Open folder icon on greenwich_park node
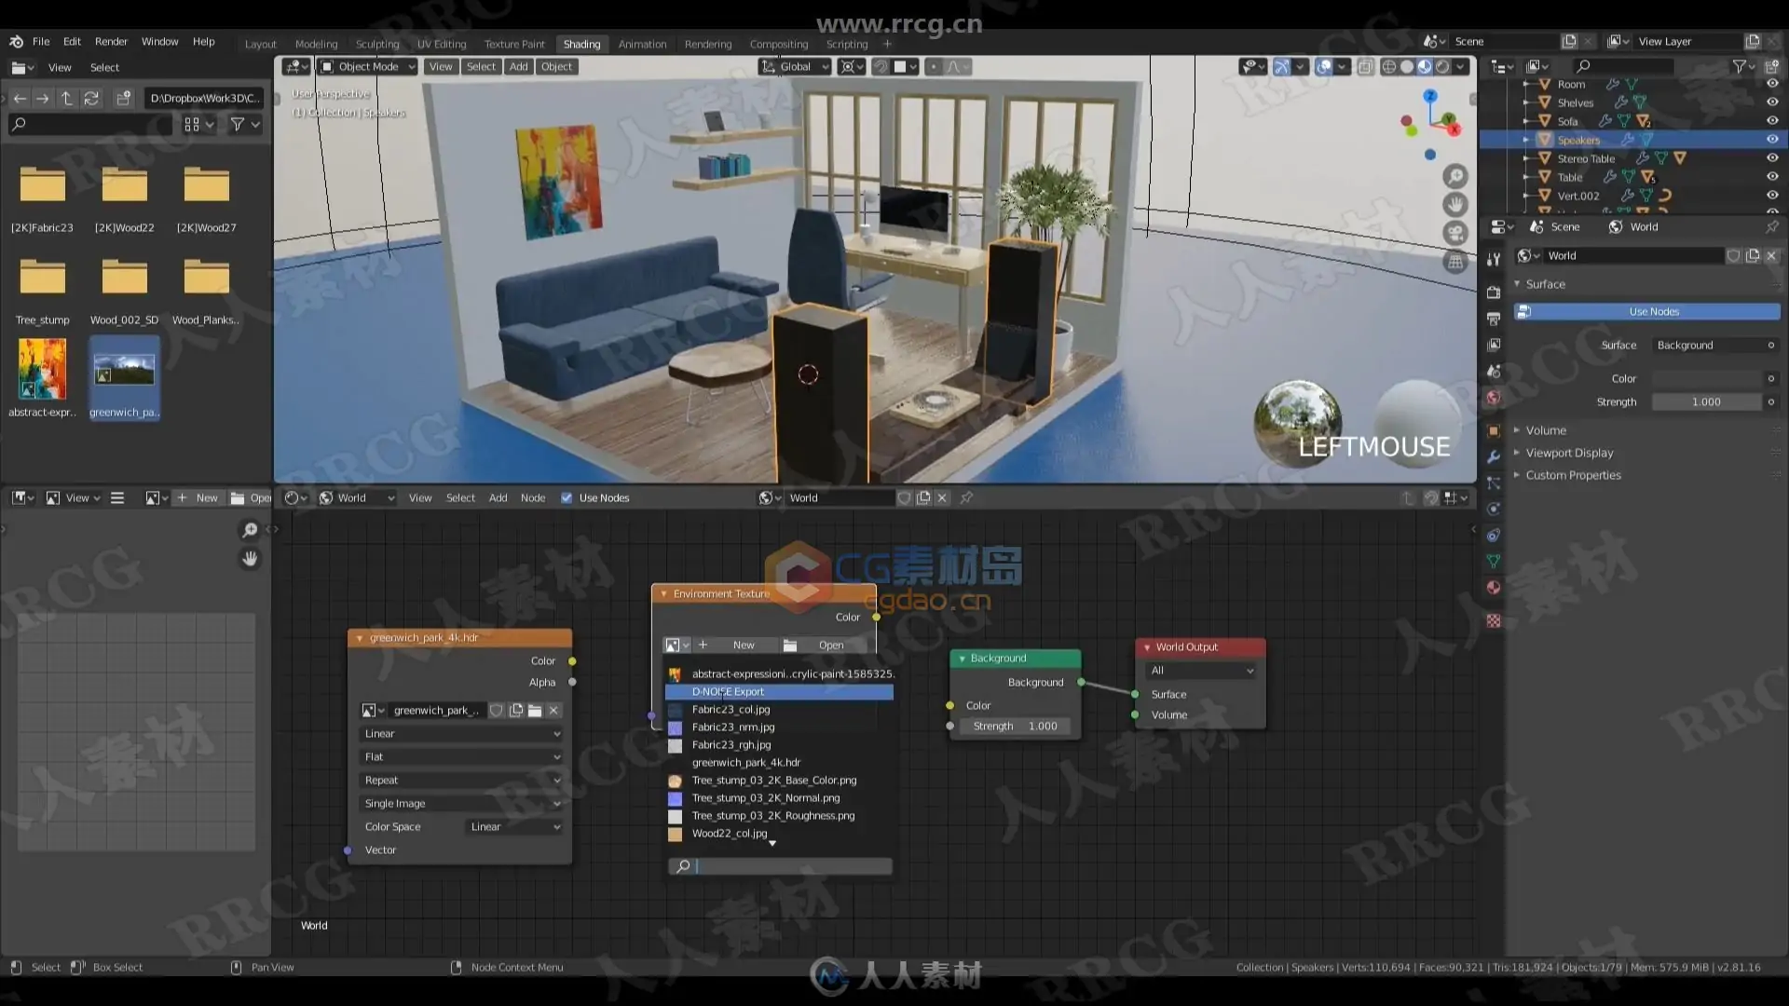The image size is (1789, 1006). (x=535, y=711)
